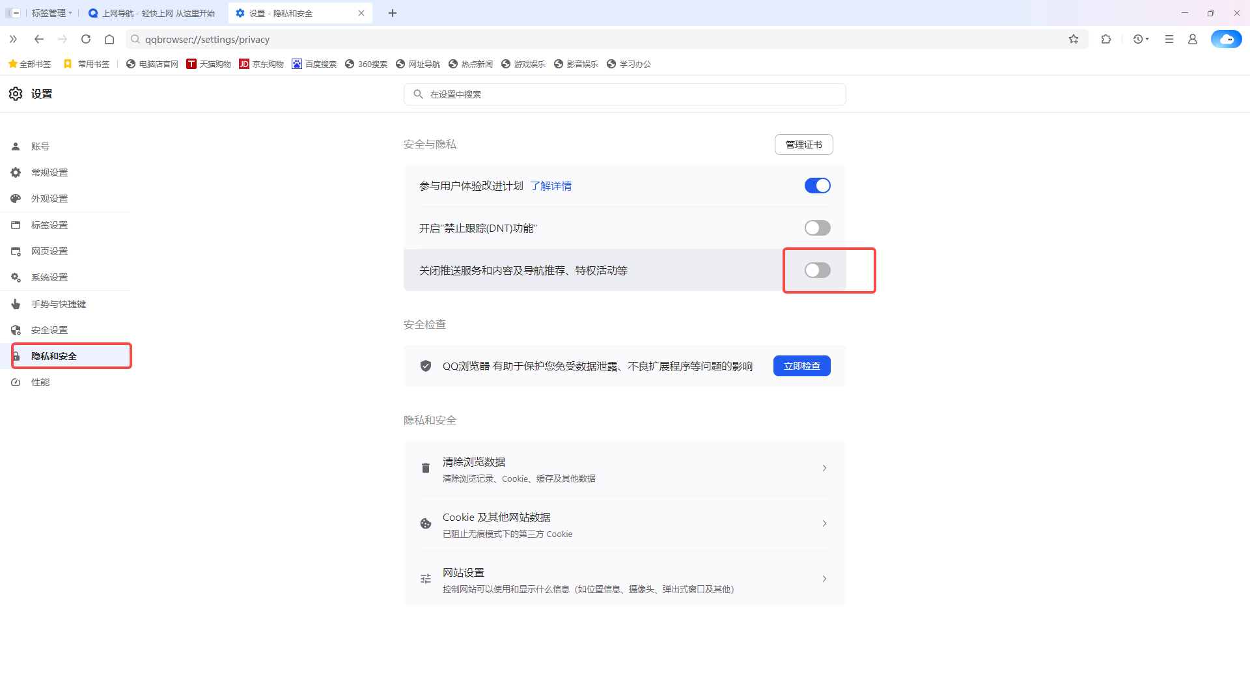
Task: Open the user profile icon
Action: [x=1193, y=39]
